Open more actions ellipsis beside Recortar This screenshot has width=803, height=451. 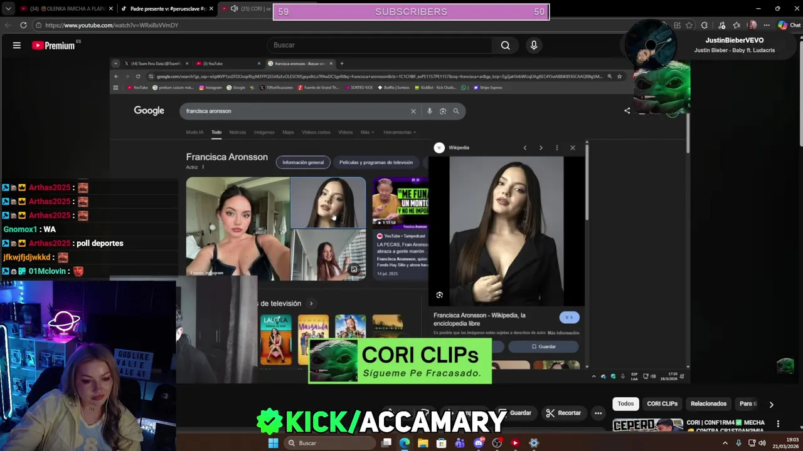[x=598, y=413]
